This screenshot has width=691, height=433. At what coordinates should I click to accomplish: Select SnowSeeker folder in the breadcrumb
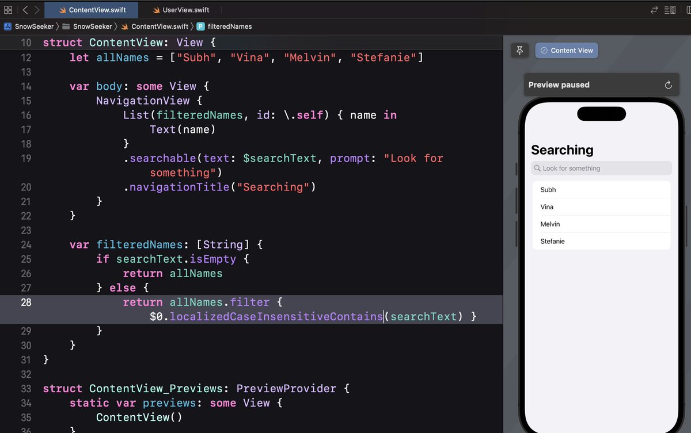tap(87, 26)
